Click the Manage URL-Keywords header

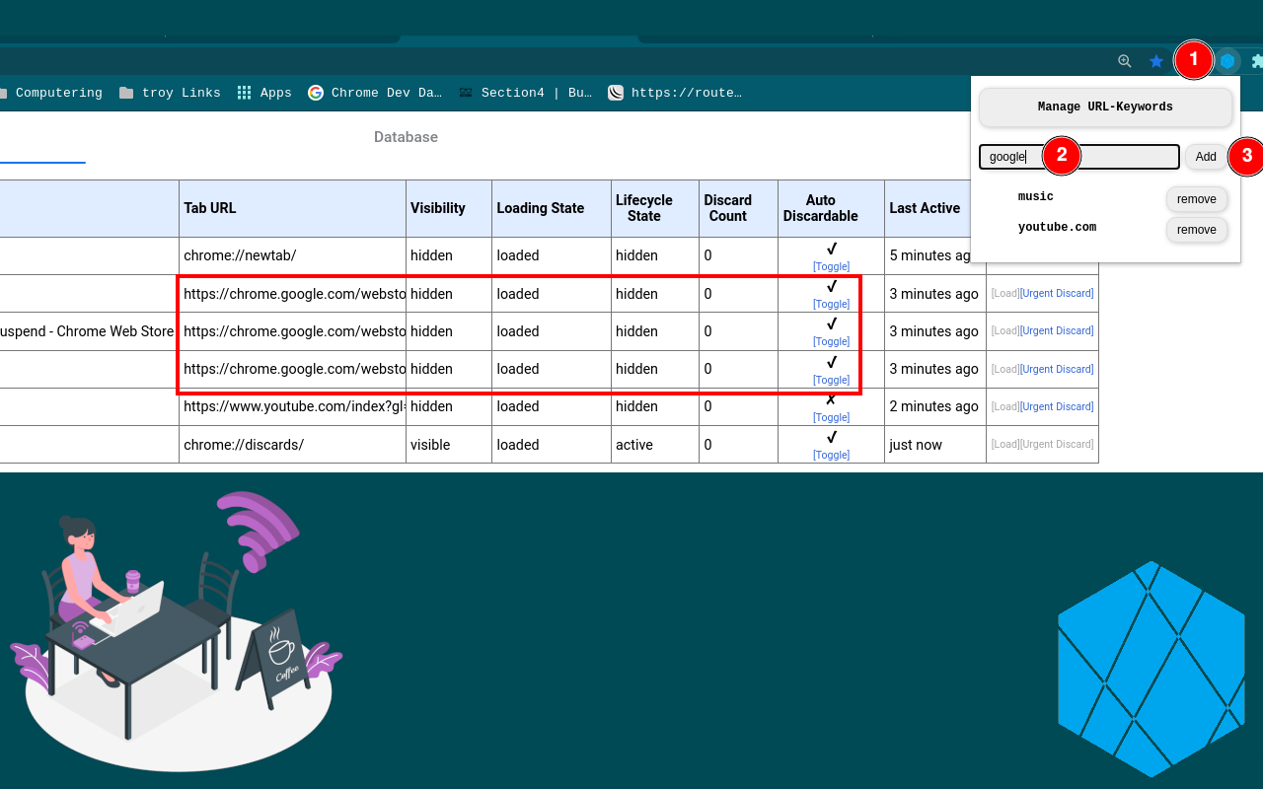point(1104,107)
